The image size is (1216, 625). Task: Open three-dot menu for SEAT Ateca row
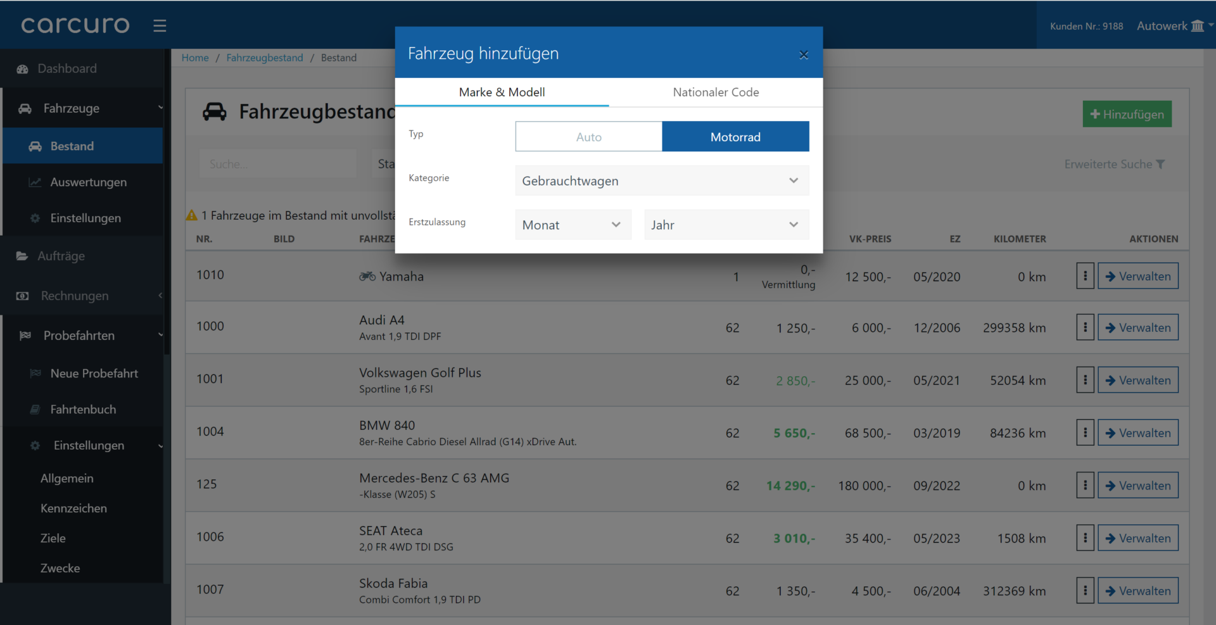(1086, 538)
